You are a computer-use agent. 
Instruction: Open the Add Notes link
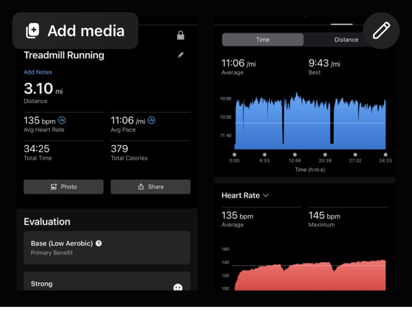(x=38, y=72)
